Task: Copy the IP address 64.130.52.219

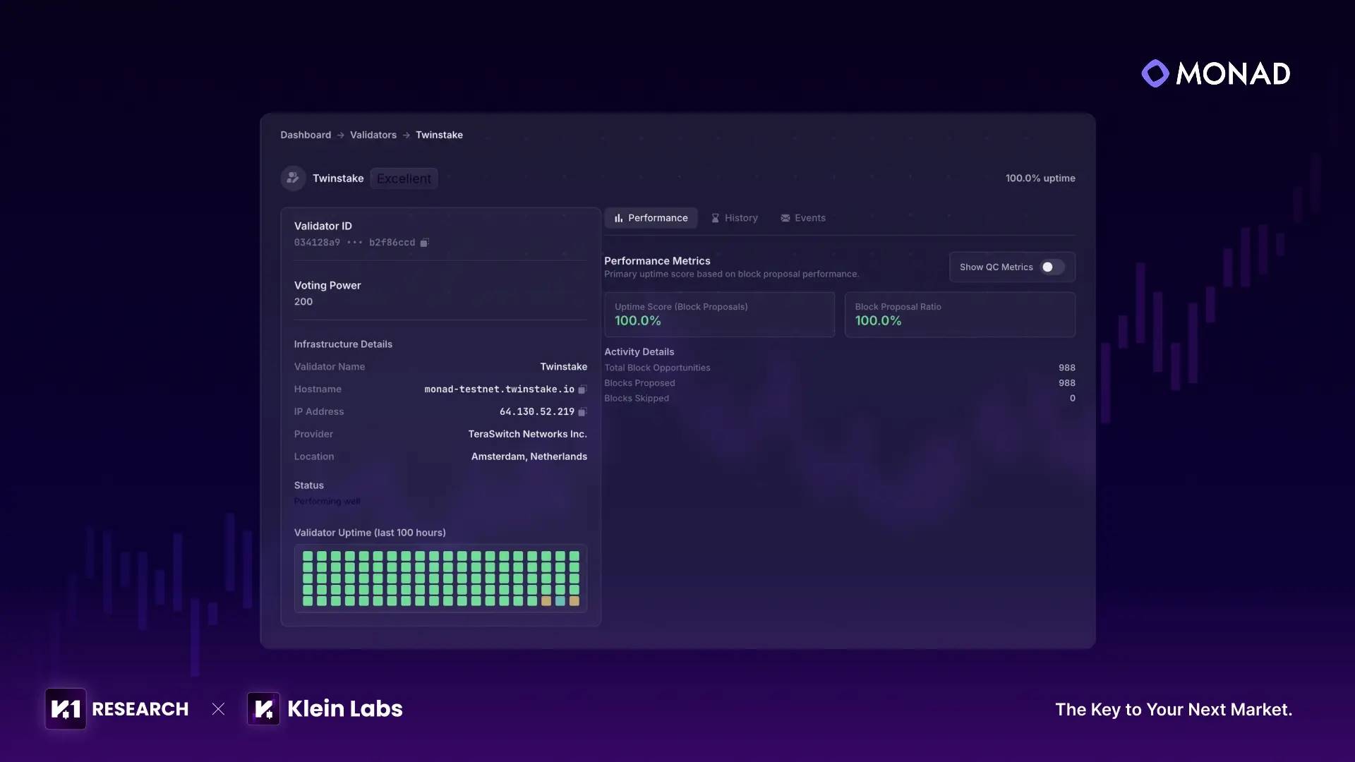Action: click(582, 412)
